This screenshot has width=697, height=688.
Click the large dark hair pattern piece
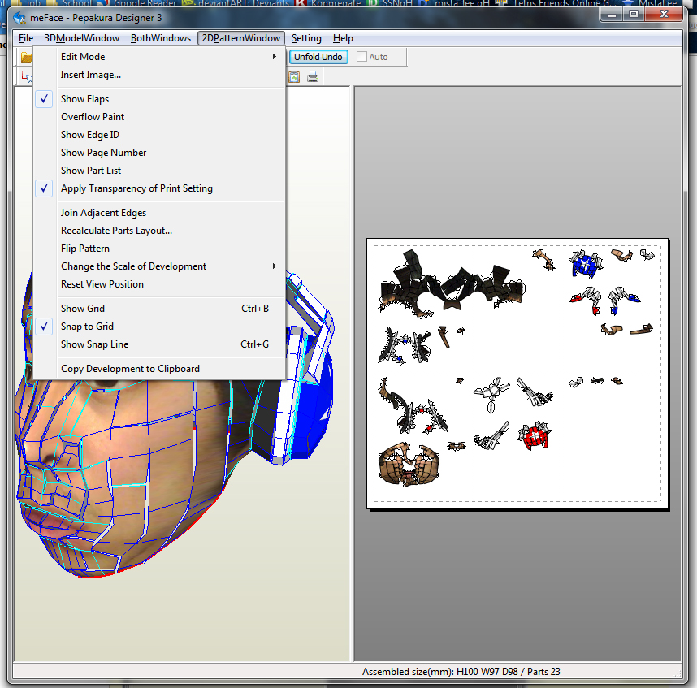tap(451, 284)
